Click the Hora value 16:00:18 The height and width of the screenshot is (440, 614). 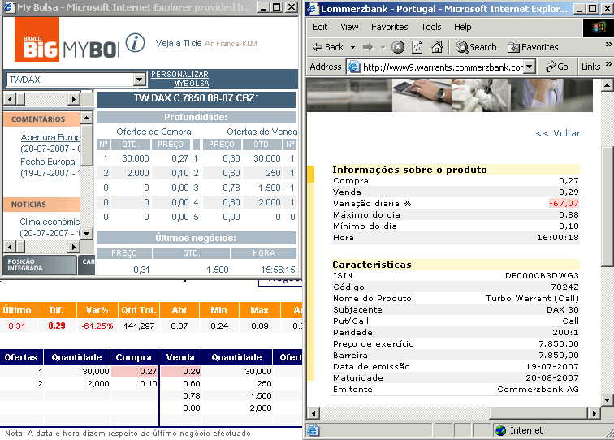(x=558, y=238)
